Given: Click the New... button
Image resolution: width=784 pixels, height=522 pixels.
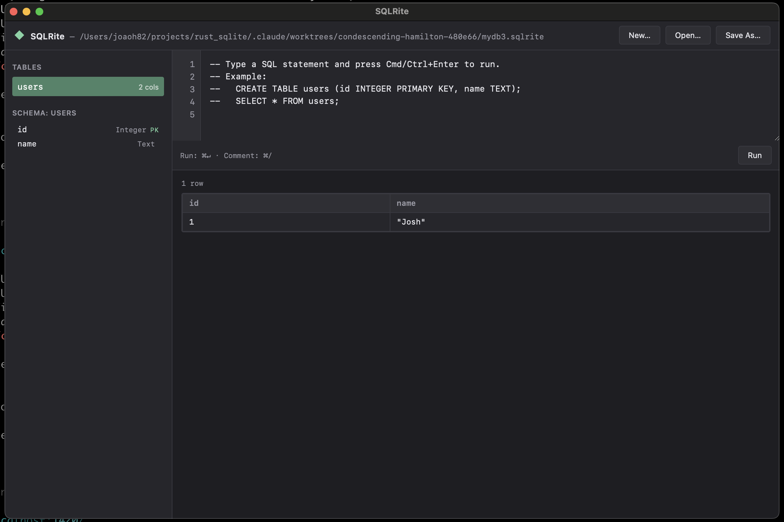Looking at the screenshot, I should (x=639, y=35).
